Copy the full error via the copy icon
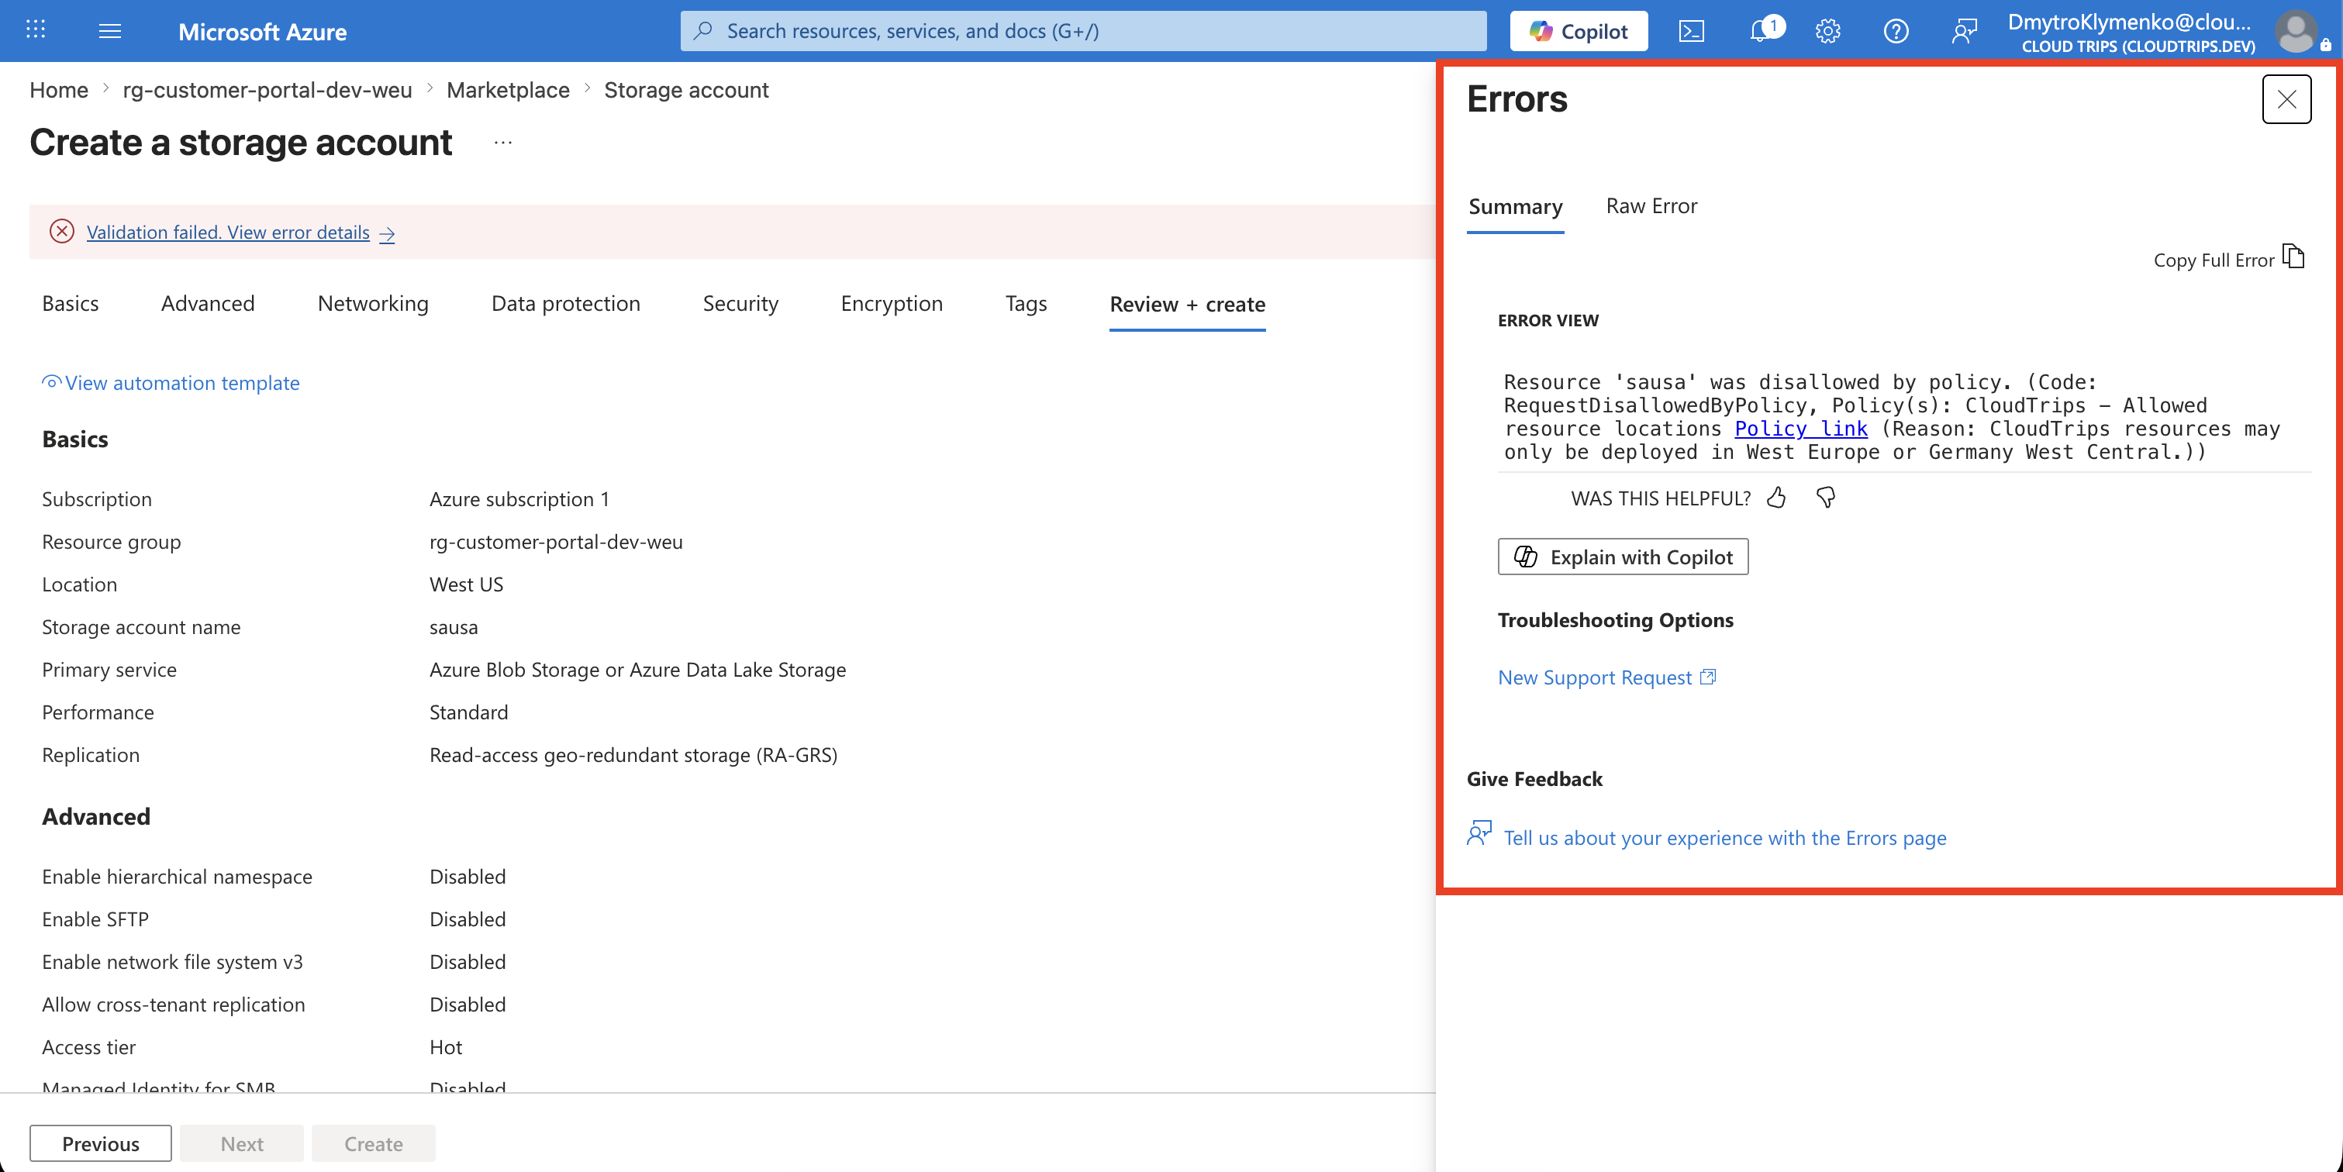This screenshot has width=2343, height=1172. click(x=2293, y=257)
